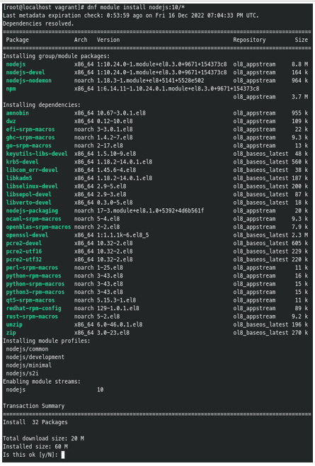Select the openssl-devel package entry
Screen dimensions: 315x466
[x=27, y=235]
